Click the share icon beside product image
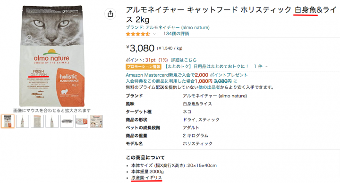 pos(110,14)
